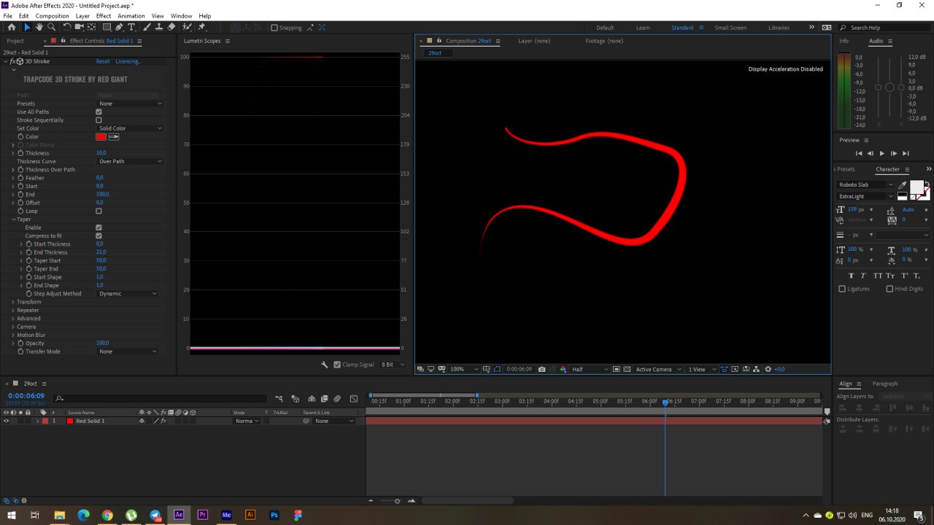
Task: Open the Presets dropdown set to None
Action: point(130,104)
